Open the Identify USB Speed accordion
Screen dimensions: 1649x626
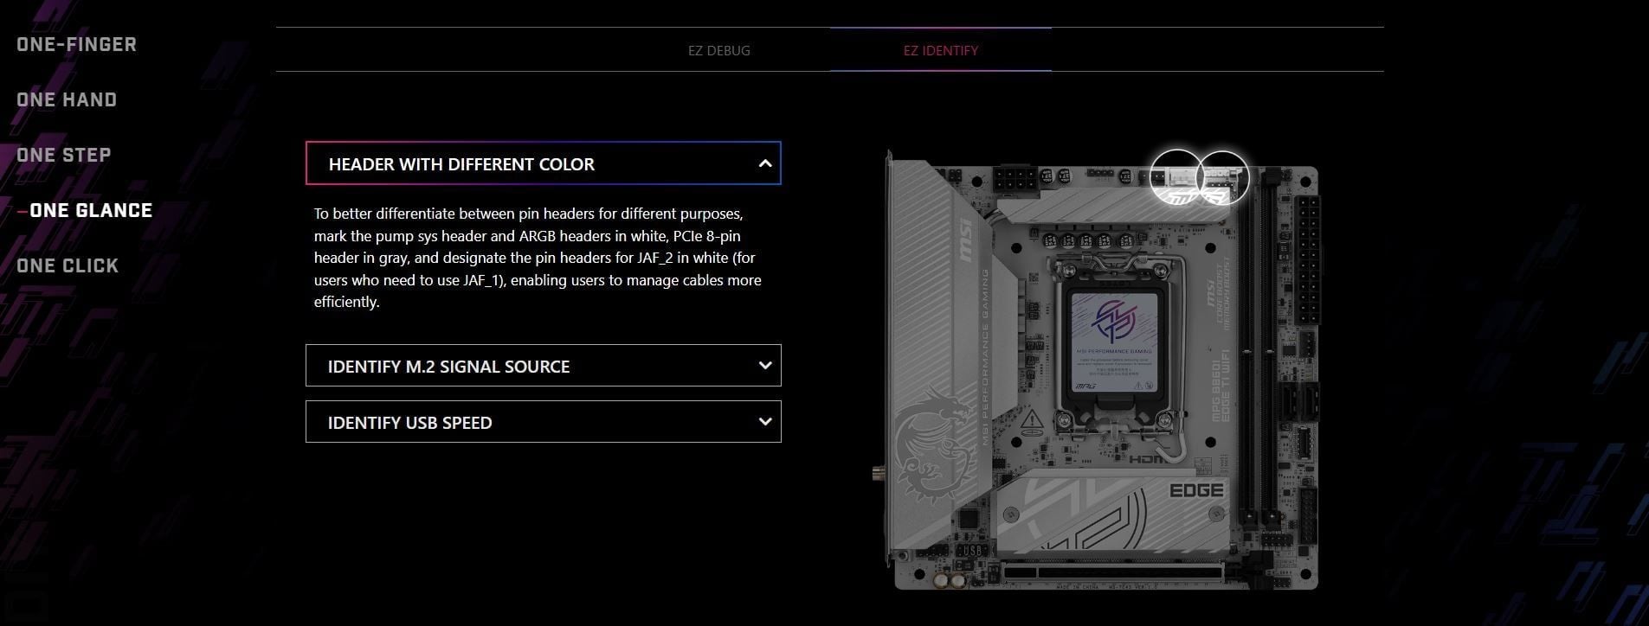point(544,422)
